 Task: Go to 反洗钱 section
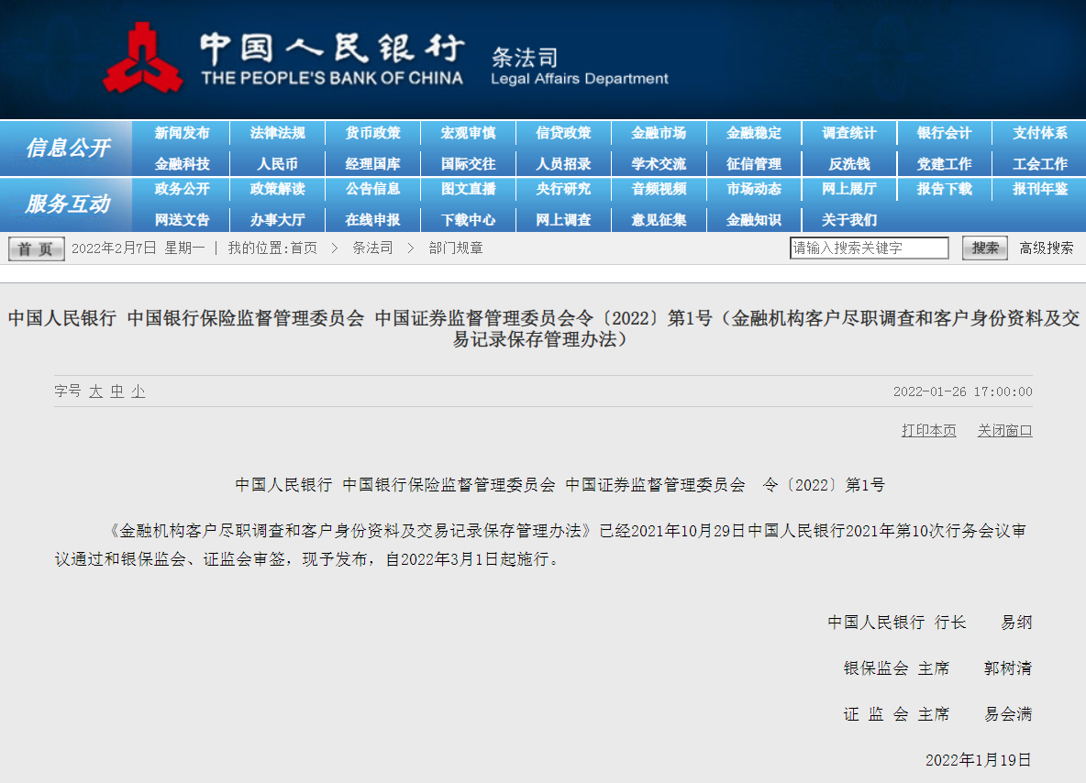pos(848,164)
